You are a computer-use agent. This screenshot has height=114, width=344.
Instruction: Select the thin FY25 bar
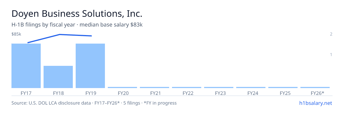point(283,87)
